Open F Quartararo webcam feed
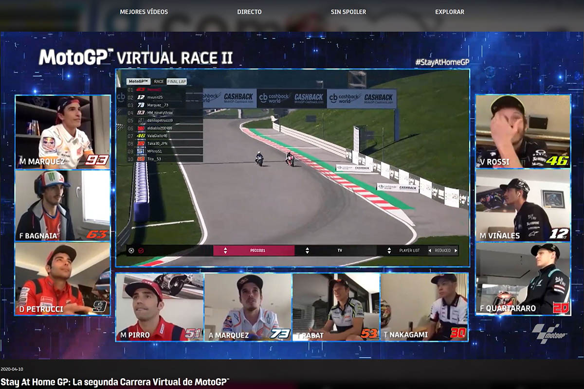The height and width of the screenshot is (389, 584). click(x=523, y=279)
